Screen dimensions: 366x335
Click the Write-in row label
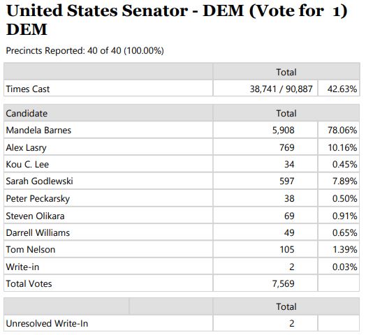pyautogui.click(x=22, y=267)
